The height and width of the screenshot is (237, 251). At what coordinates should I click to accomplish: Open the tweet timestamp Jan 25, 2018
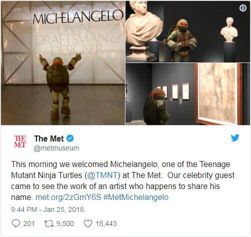point(47,209)
